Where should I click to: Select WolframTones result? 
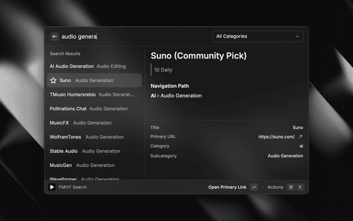click(x=94, y=137)
